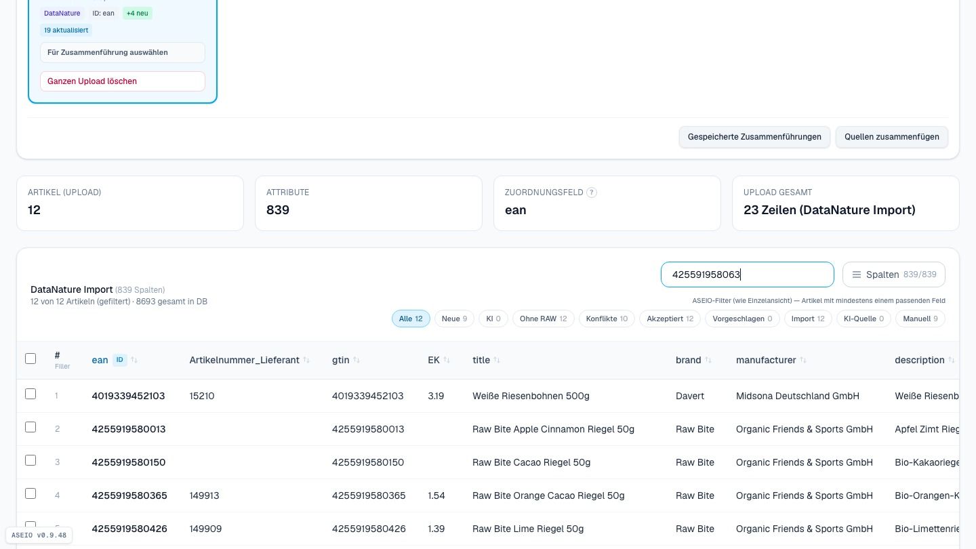
Task: Click sort arrows next to Artikelnummer_Lieferant
Action: click(306, 360)
